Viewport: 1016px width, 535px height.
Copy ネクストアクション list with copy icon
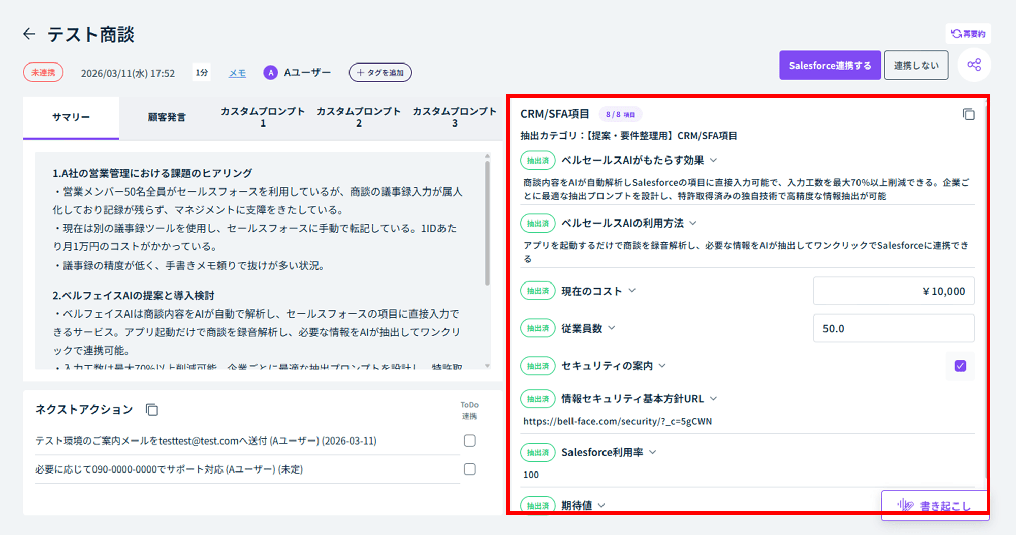152,410
